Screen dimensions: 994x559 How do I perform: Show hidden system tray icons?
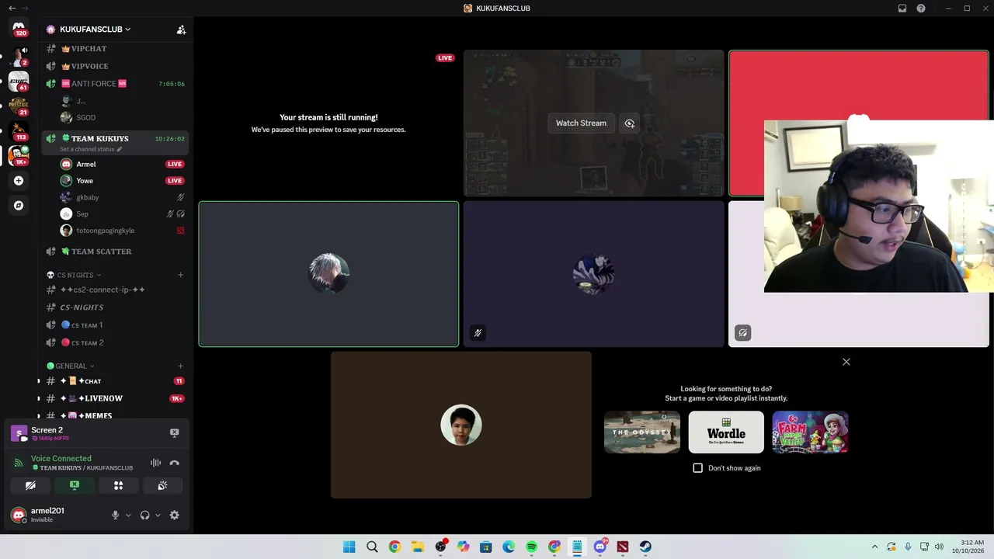pyautogui.click(x=874, y=547)
